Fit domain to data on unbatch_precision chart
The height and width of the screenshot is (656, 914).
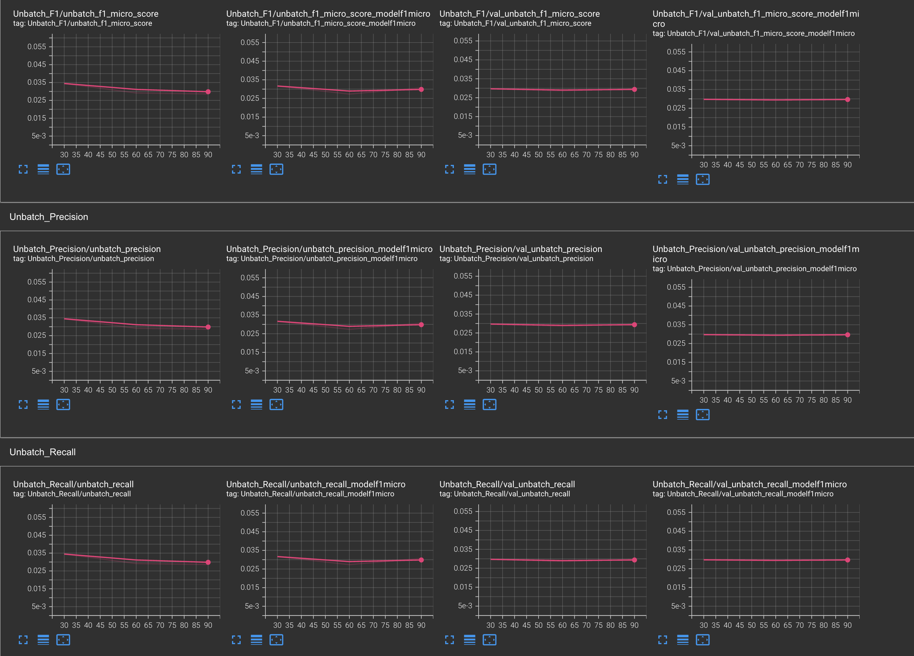click(63, 404)
